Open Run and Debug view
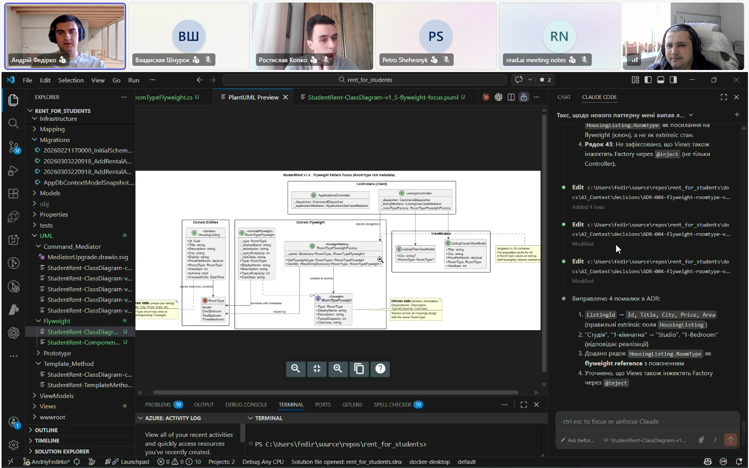749x468 pixels. tap(13, 171)
